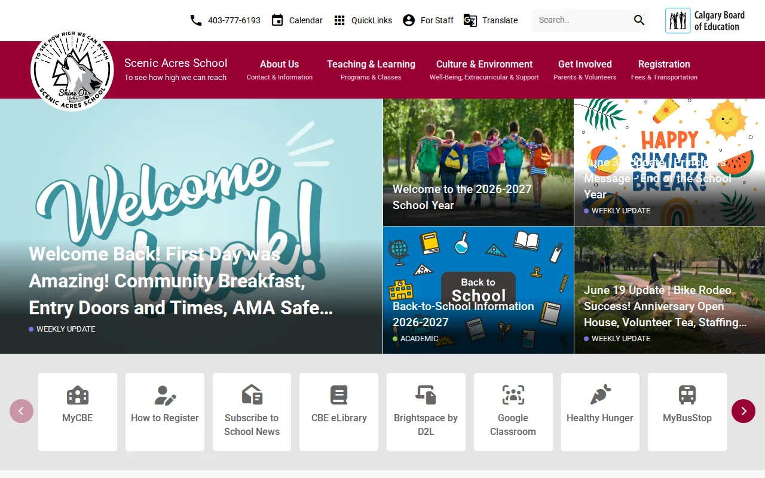Open the QuickLinks text link
765x478 pixels.
tap(372, 20)
